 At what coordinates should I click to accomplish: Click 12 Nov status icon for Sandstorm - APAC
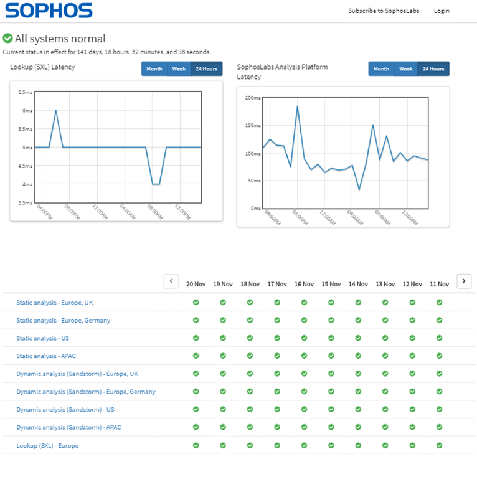pyautogui.click(x=412, y=427)
